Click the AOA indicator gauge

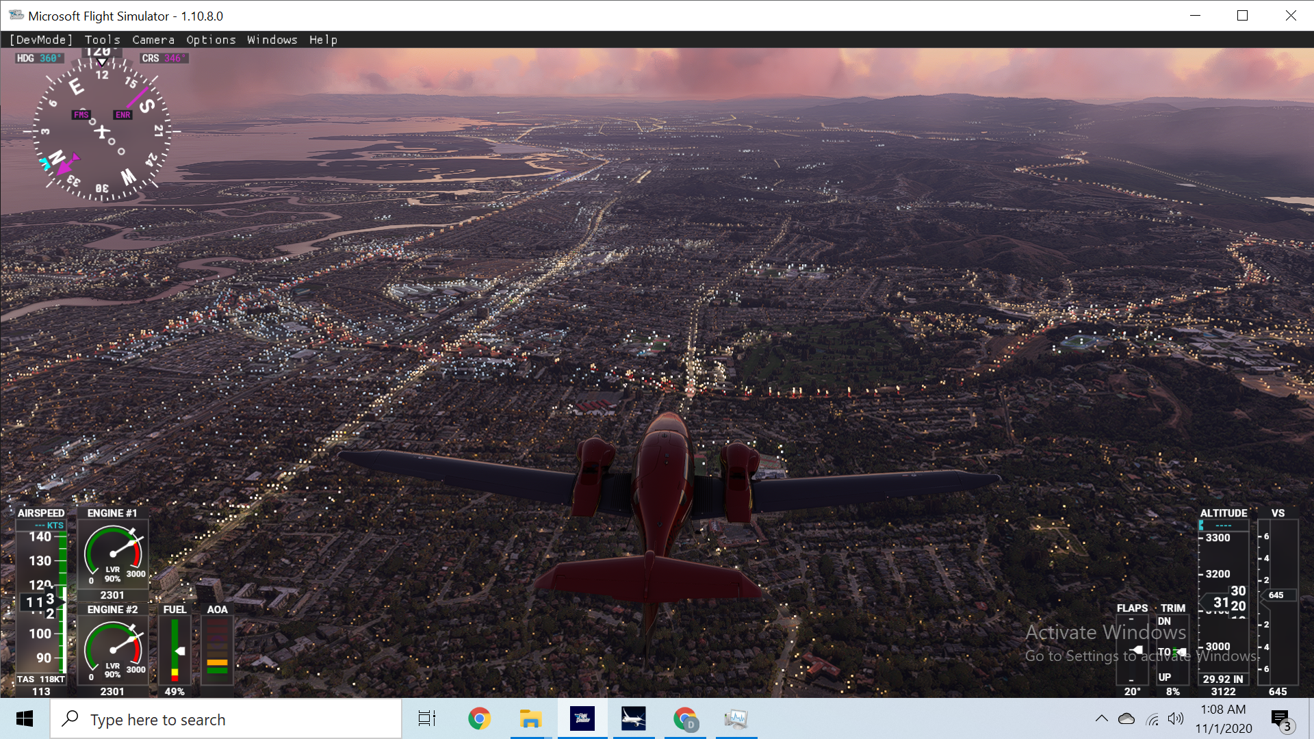click(217, 650)
